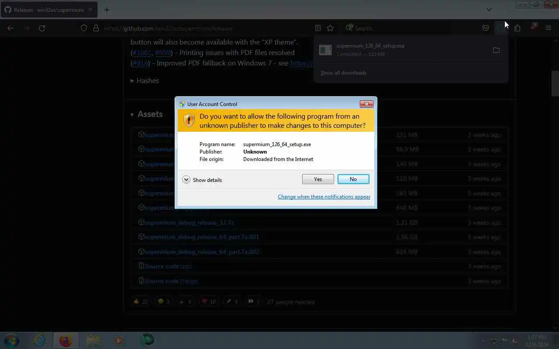Reload the GitHub releases page
The width and height of the screenshot is (559, 349).
[x=42, y=28]
